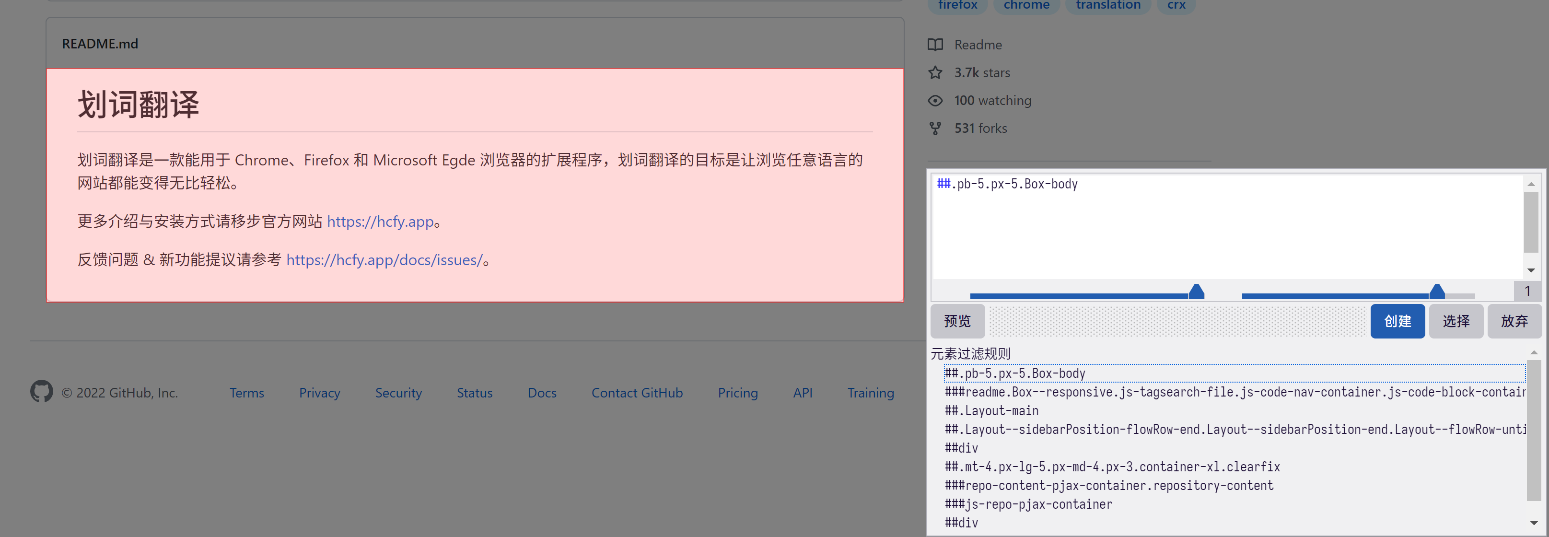The image size is (1549, 537).
Task: Select the ##.mt-4.px-lg-5 container-xl filter rule
Action: pos(1112,467)
